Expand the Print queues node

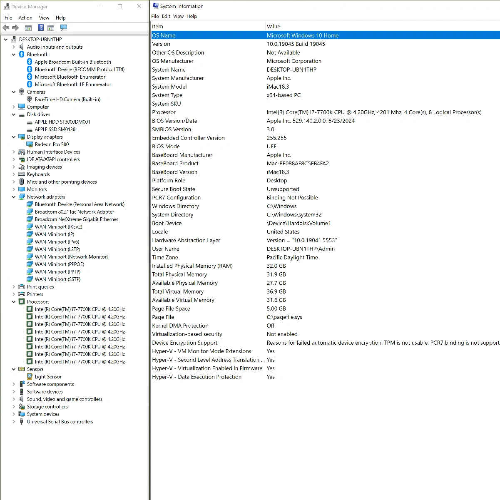point(14,287)
